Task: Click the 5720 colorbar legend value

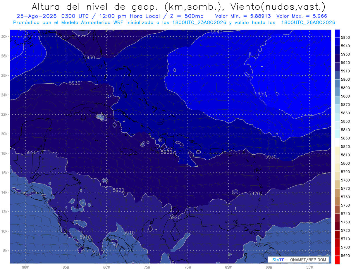Action: pos(345,230)
